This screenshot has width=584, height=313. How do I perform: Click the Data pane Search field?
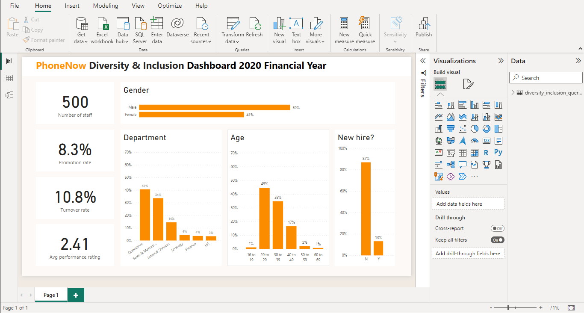[x=546, y=78]
